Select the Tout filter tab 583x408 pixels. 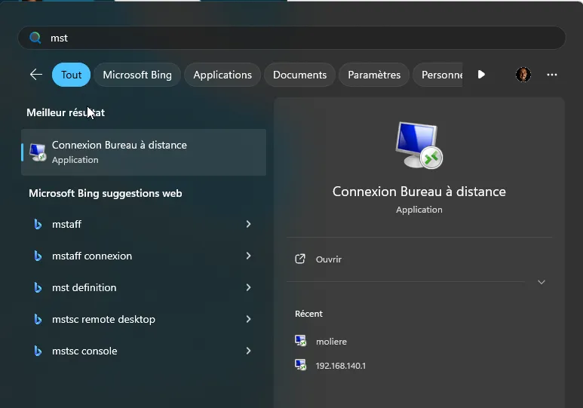(x=72, y=75)
